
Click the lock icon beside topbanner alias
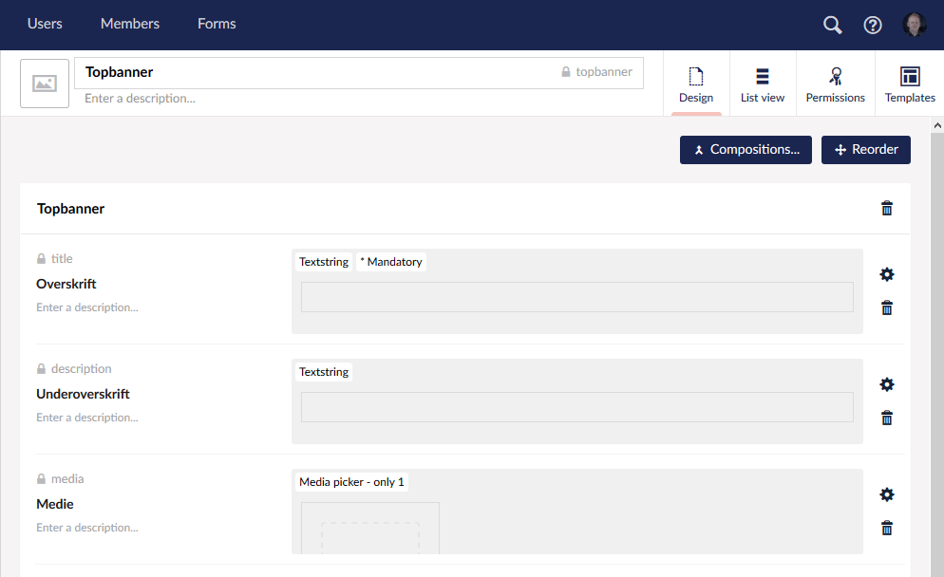coord(566,71)
